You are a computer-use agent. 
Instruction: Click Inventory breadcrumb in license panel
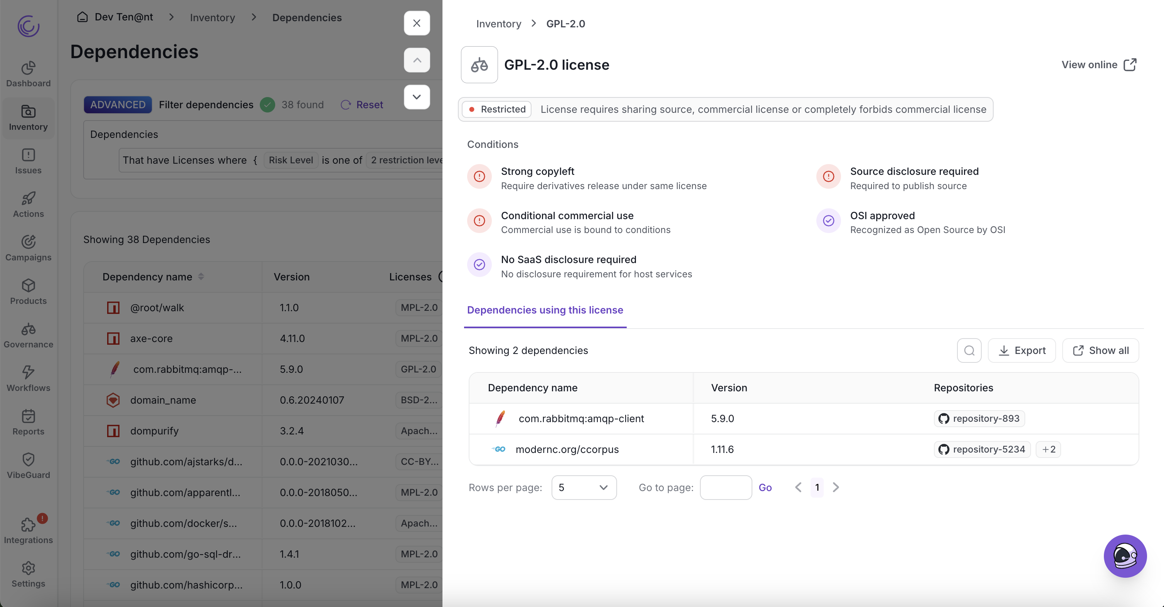point(498,24)
